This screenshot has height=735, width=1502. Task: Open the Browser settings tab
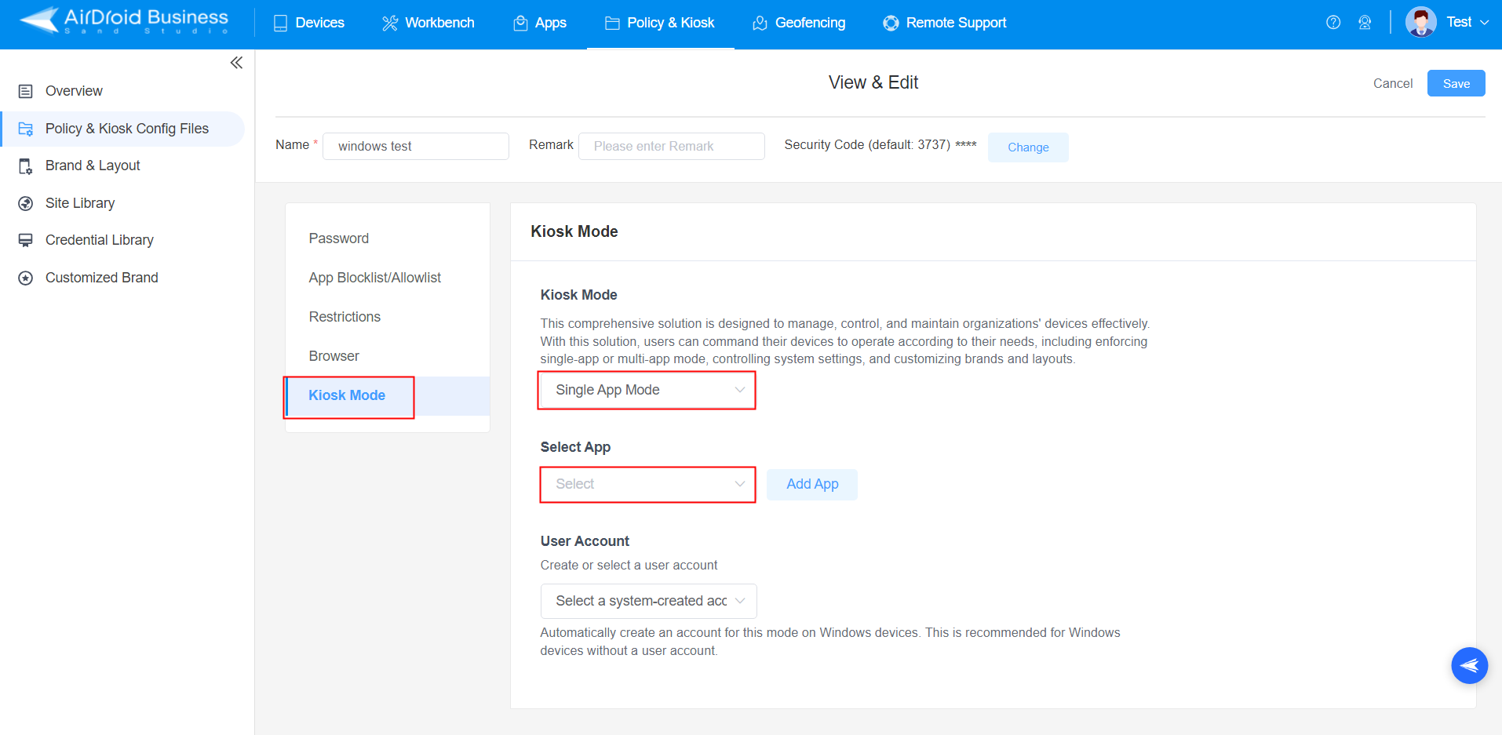(334, 355)
